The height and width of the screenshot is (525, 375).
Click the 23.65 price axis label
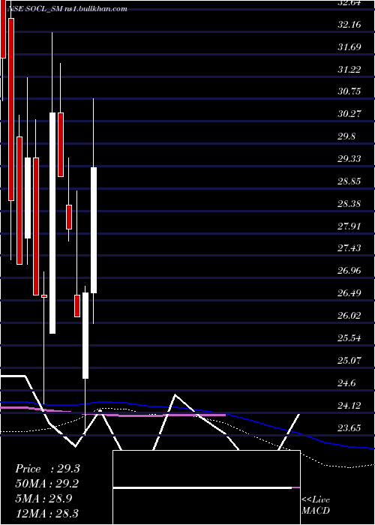349,428
